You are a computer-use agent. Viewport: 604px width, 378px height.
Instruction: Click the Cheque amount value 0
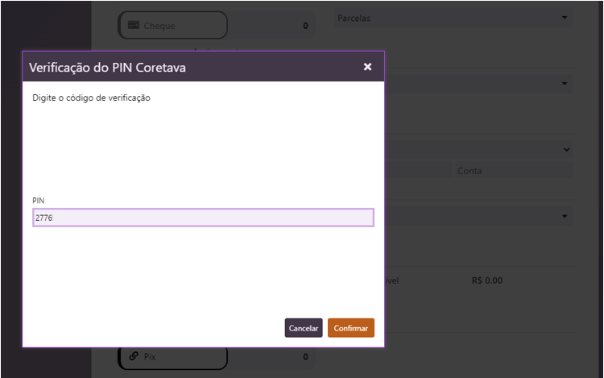(305, 26)
